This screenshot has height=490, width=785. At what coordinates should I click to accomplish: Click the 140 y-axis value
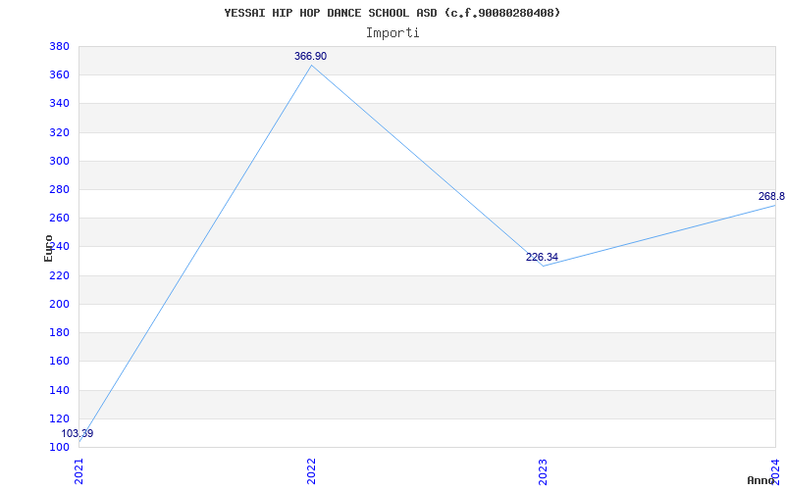tap(59, 390)
